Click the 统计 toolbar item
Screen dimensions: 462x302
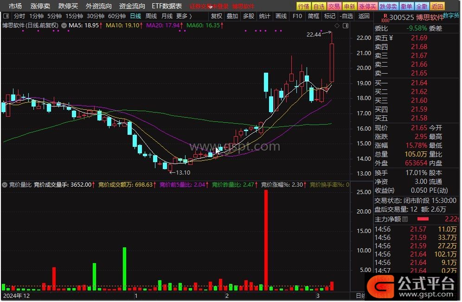click(264, 16)
